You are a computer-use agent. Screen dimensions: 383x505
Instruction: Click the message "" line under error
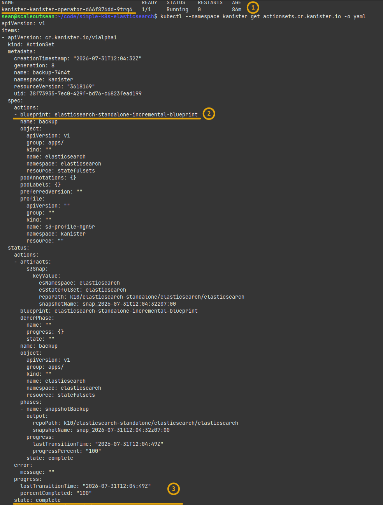coord(37,472)
